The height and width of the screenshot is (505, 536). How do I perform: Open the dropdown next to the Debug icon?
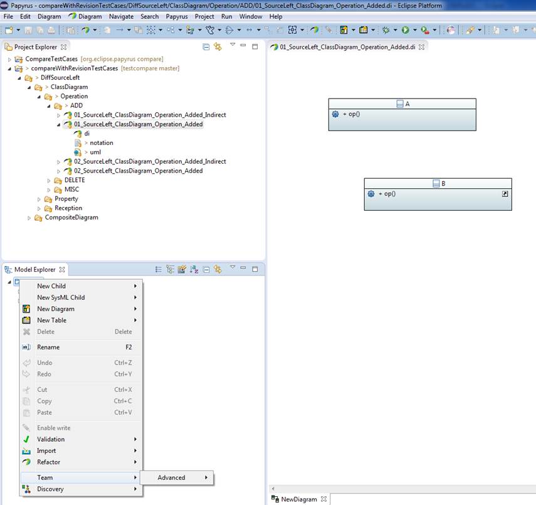[x=395, y=30]
